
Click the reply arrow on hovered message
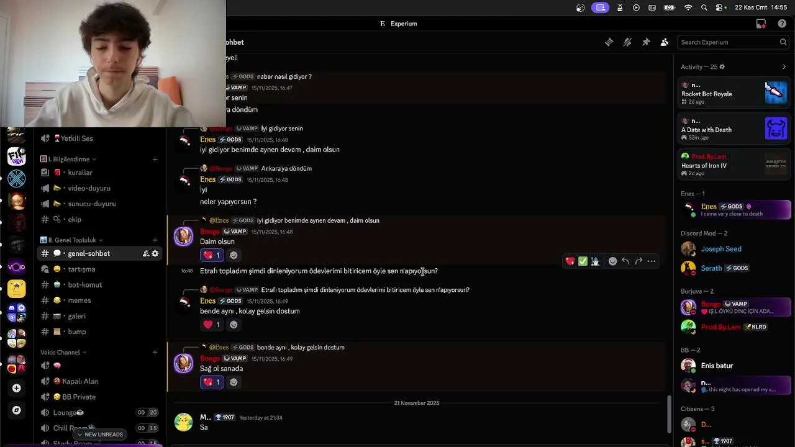click(625, 261)
